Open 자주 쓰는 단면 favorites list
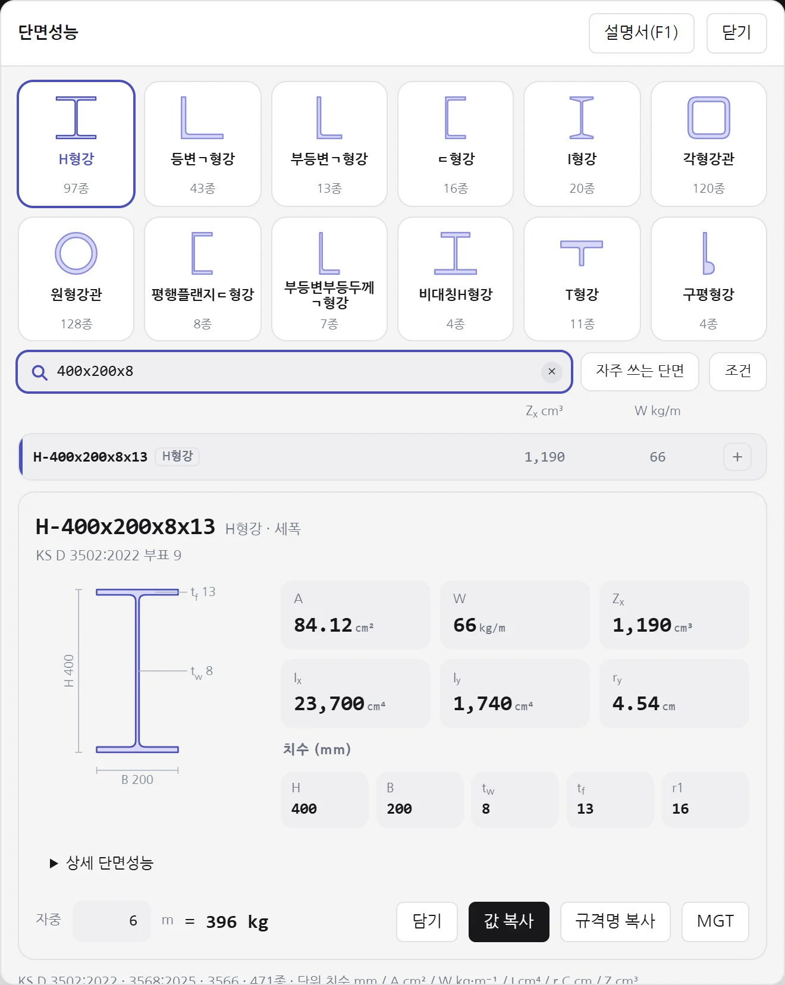785x985 pixels. 640,371
